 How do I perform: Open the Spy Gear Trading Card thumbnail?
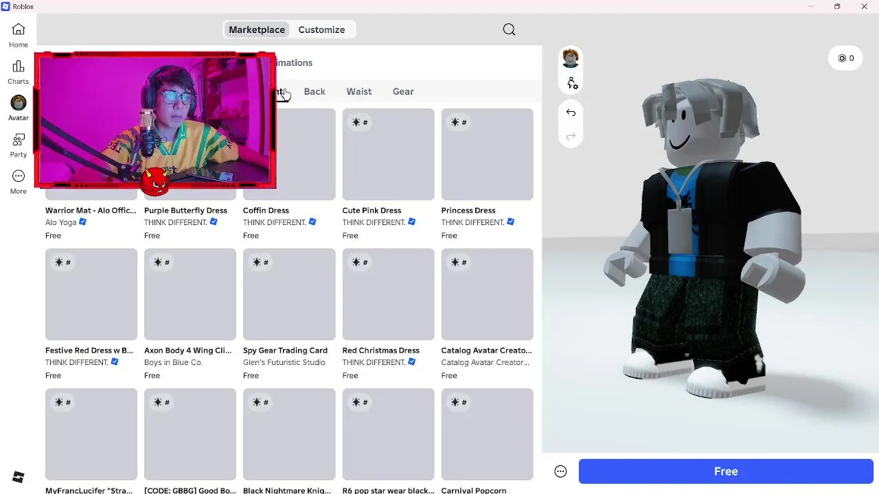[x=289, y=294]
